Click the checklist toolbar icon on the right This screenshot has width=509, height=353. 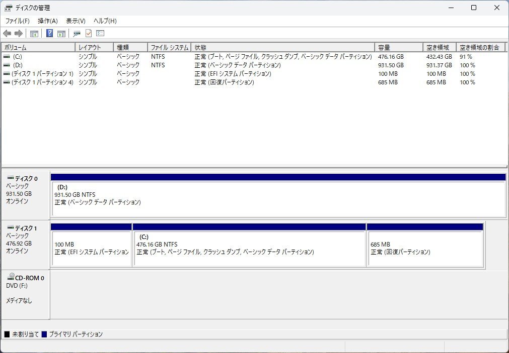coord(100,33)
